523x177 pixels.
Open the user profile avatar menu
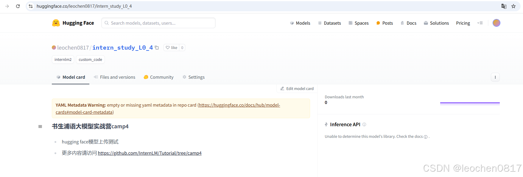point(496,23)
